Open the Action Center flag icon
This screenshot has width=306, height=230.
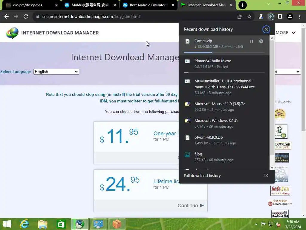[x=263, y=224]
